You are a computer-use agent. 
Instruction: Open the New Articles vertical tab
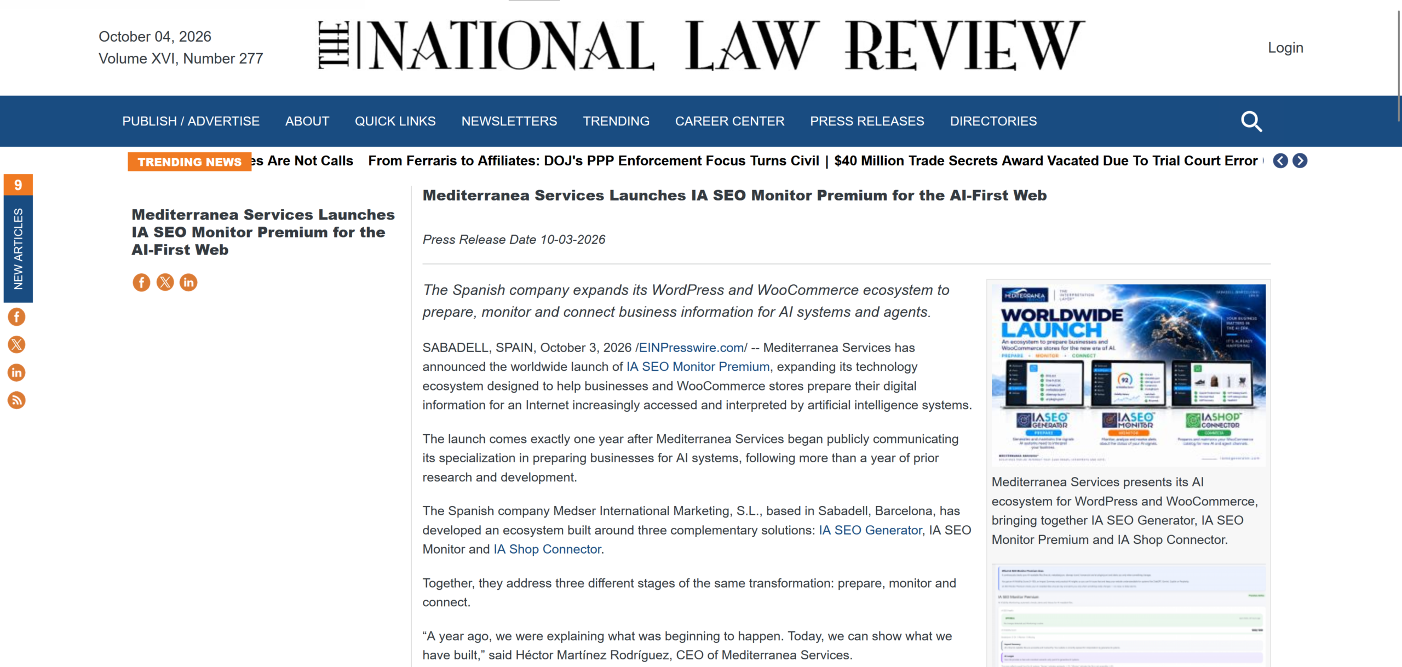[18, 249]
